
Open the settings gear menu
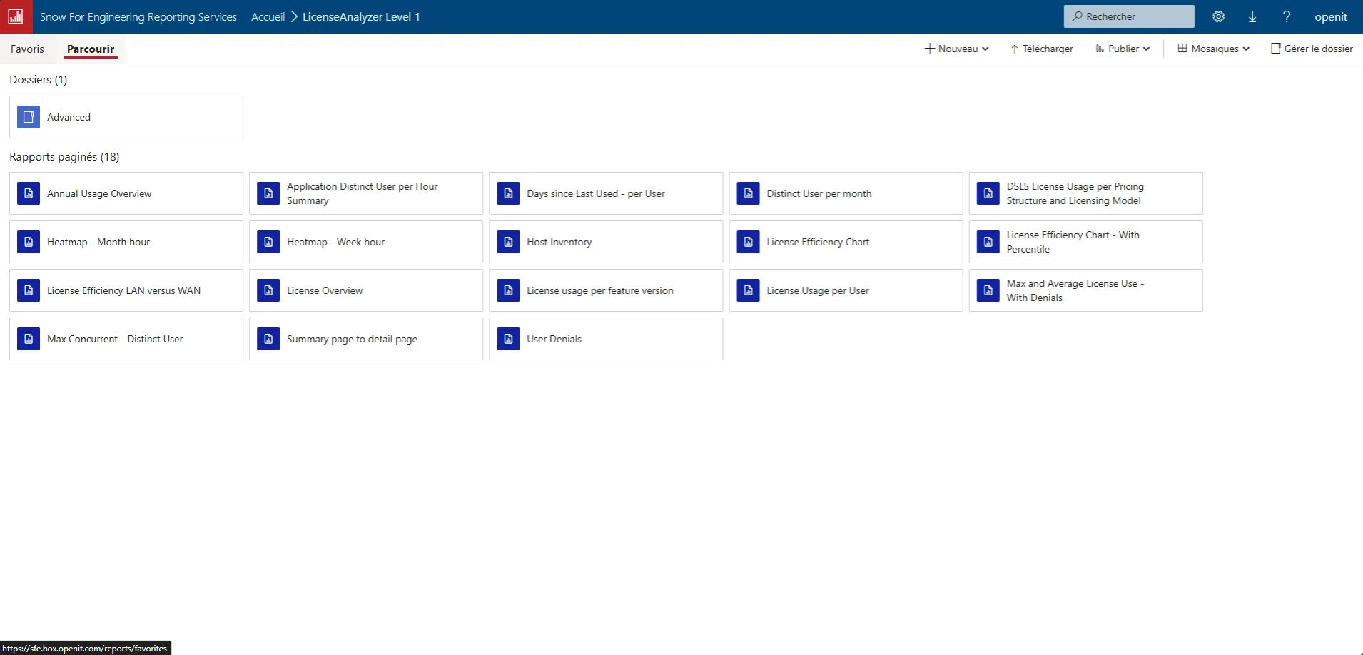[1218, 16]
